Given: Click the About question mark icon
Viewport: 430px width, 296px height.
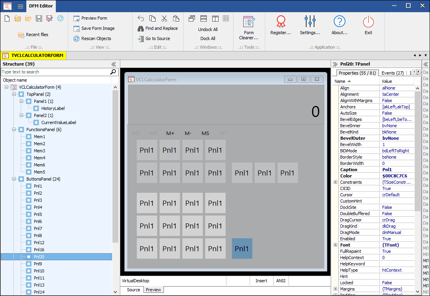Looking at the screenshot, I should [x=339, y=21].
